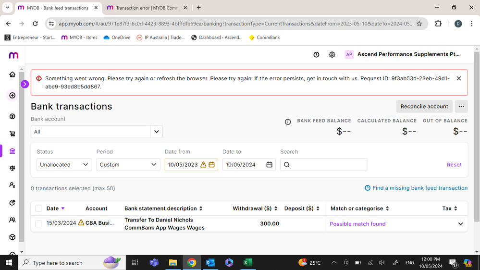This screenshot has width=480, height=270.
Task: Open the Banking icon in the sidebar
Action: pyautogui.click(x=12, y=151)
